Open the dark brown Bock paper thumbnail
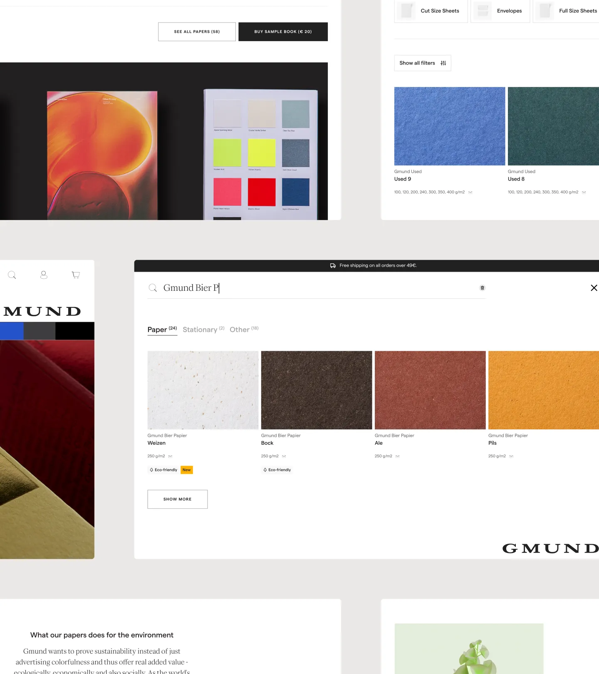Viewport: 599px width, 674px height. pyautogui.click(x=317, y=390)
